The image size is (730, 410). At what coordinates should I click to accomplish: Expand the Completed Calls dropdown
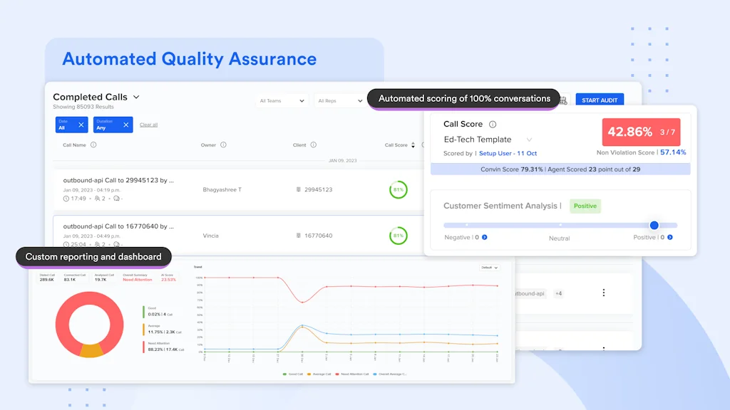point(136,97)
